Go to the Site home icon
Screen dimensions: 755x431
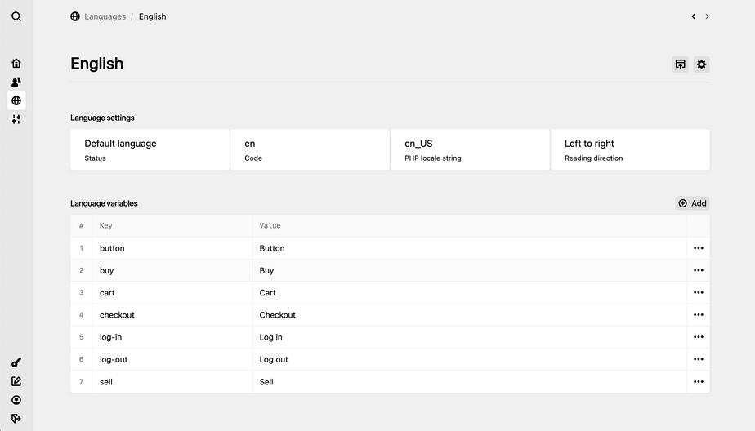16,63
